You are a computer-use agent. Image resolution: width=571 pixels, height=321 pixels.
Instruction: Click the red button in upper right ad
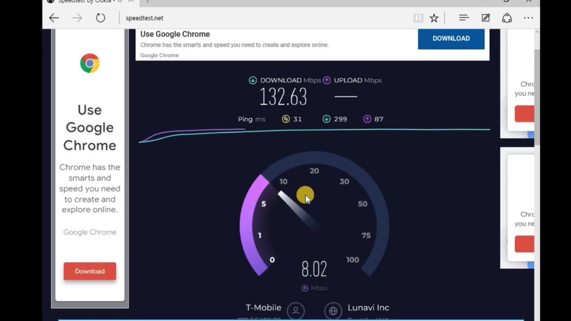(524, 114)
